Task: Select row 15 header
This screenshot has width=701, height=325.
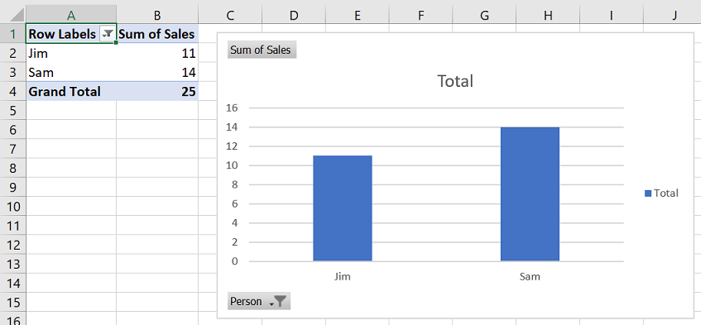Action: pos(13,303)
